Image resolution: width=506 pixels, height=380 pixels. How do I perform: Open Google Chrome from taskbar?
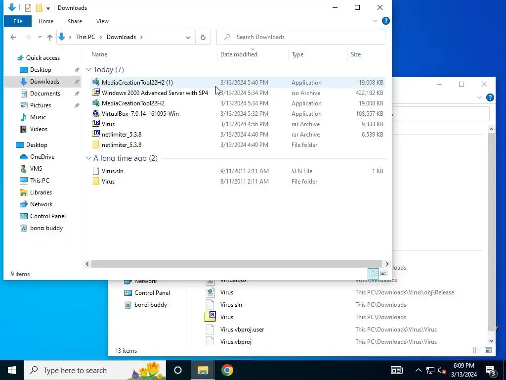227,370
